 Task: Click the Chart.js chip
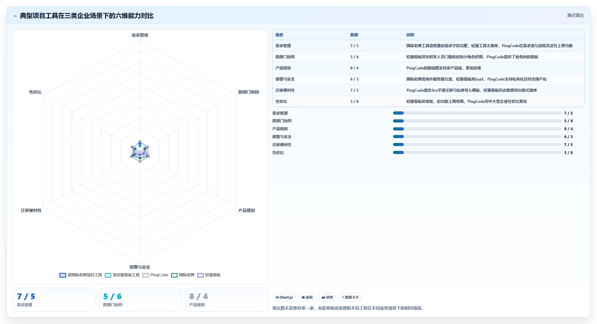coord(284,297)
